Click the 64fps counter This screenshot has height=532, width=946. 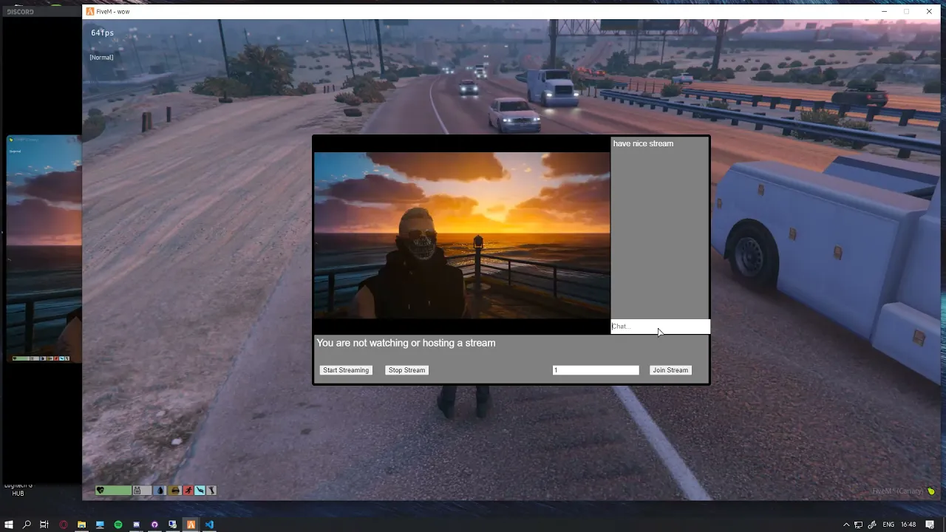[103, 33]
